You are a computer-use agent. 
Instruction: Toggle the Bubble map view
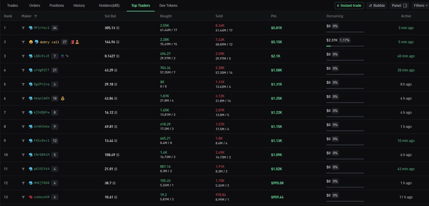tap(377, 5)
